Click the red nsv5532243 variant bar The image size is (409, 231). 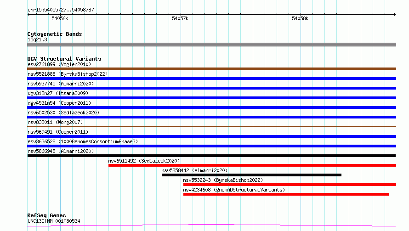coord(290,185)
